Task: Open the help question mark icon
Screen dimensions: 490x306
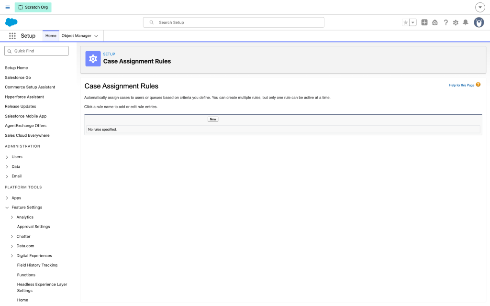Action: 445,22
